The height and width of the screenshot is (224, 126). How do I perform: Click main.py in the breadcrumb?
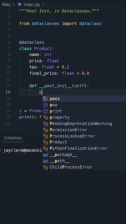point(32,5)
